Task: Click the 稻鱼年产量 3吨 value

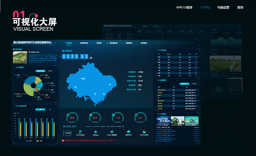Action: point(139,90)
